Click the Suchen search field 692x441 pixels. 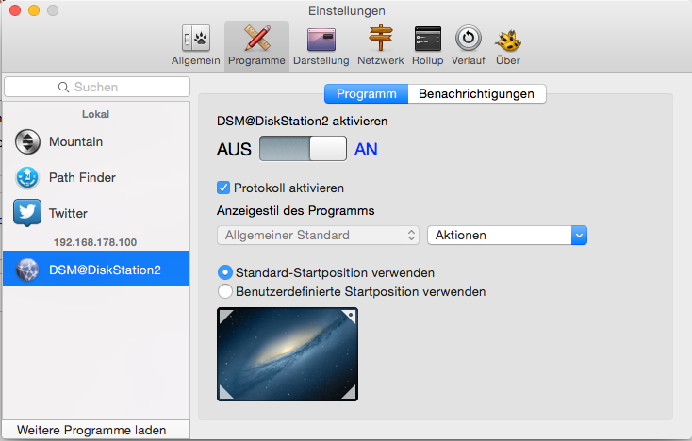click(x=97, y=87)
